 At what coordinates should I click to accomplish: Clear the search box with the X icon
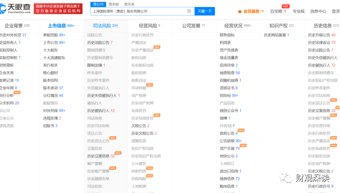pos(189,11)
